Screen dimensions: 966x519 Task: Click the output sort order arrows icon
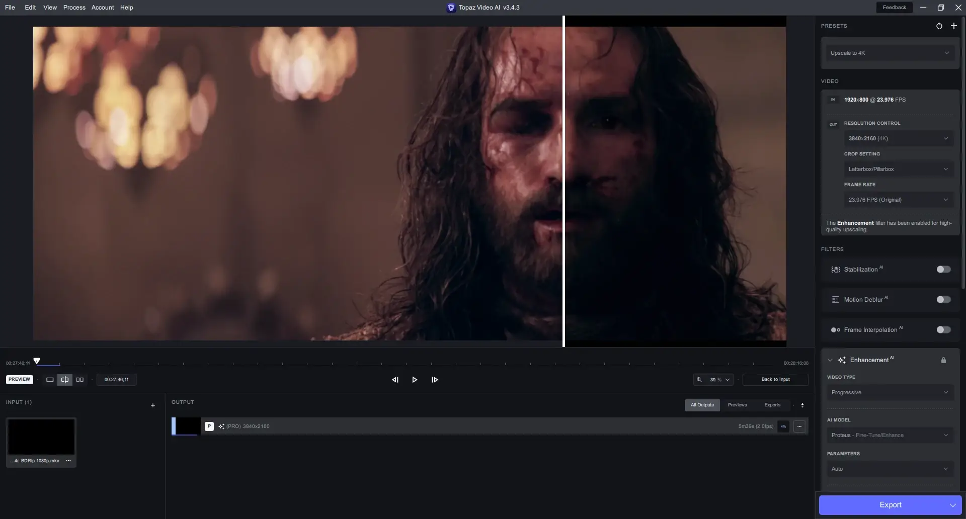pos(802,405)
